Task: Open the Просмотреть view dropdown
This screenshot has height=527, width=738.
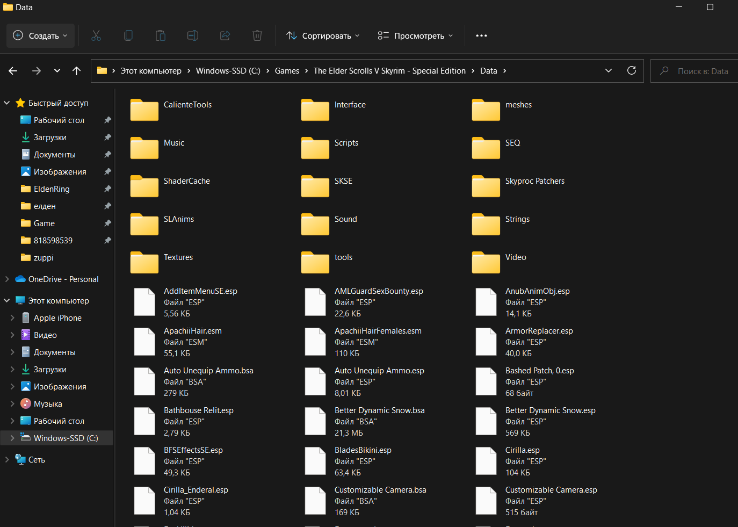Action: pos(415,36)
